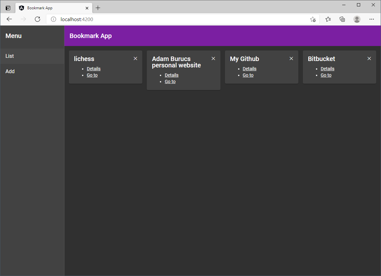The height and width of the screenshot is (276, 381).
Task: Add this page to favorites star icon
Action: point(313,19)
